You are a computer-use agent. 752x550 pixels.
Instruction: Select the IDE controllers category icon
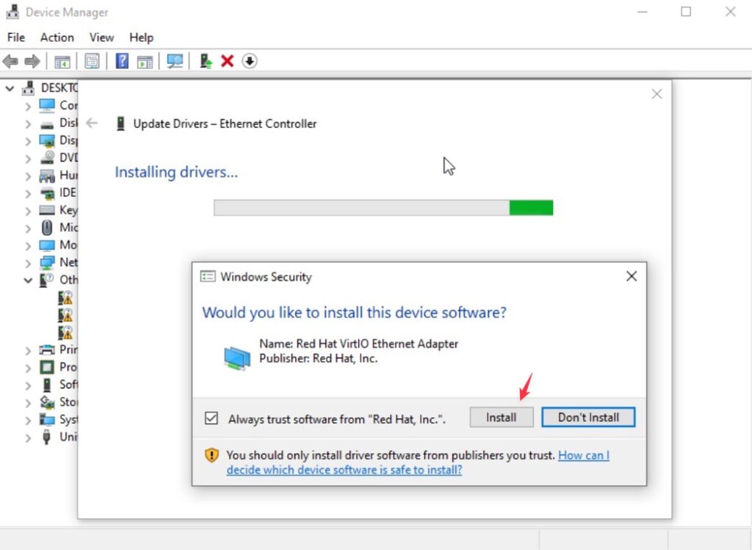47,193
